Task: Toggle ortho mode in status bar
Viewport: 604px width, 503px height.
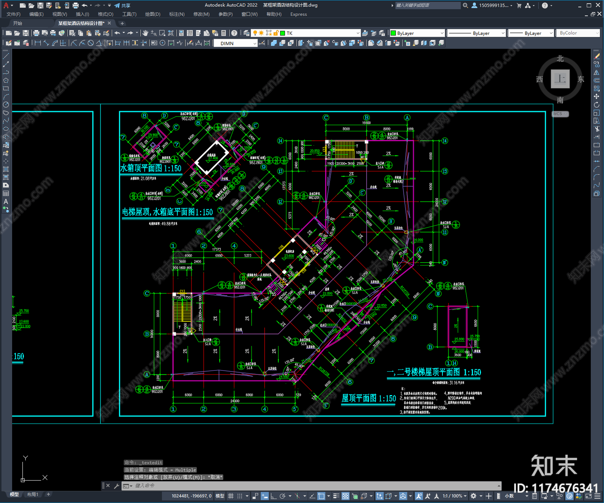Action: click(273, 496)
